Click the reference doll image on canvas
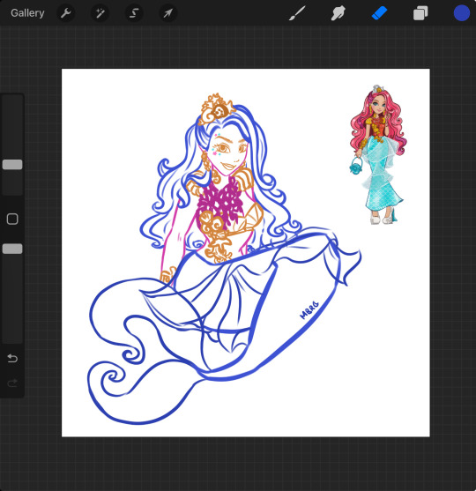 378,154
